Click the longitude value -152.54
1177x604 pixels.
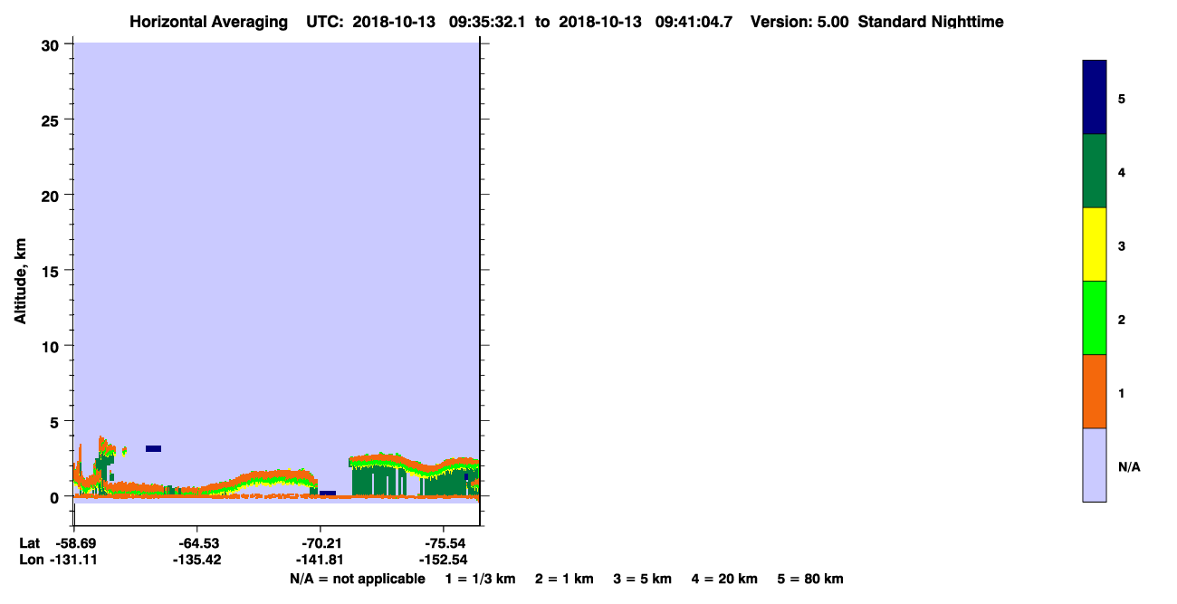tap(443, 560)
